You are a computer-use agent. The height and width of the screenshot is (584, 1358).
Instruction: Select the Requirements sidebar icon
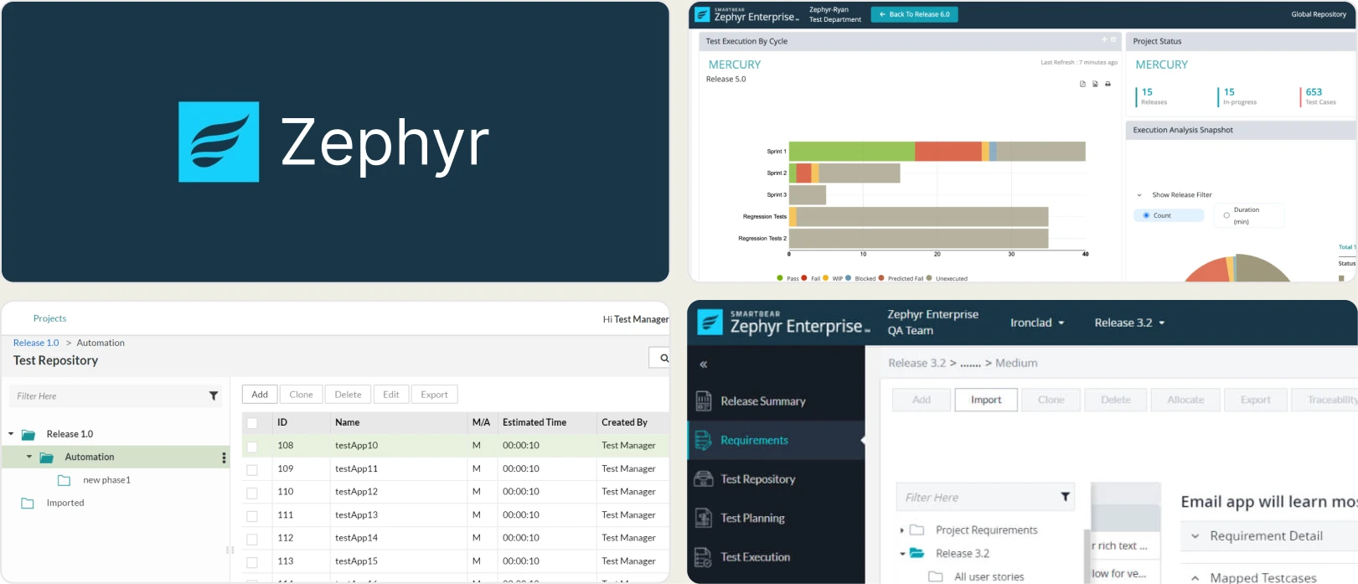(x=704, y=440)
